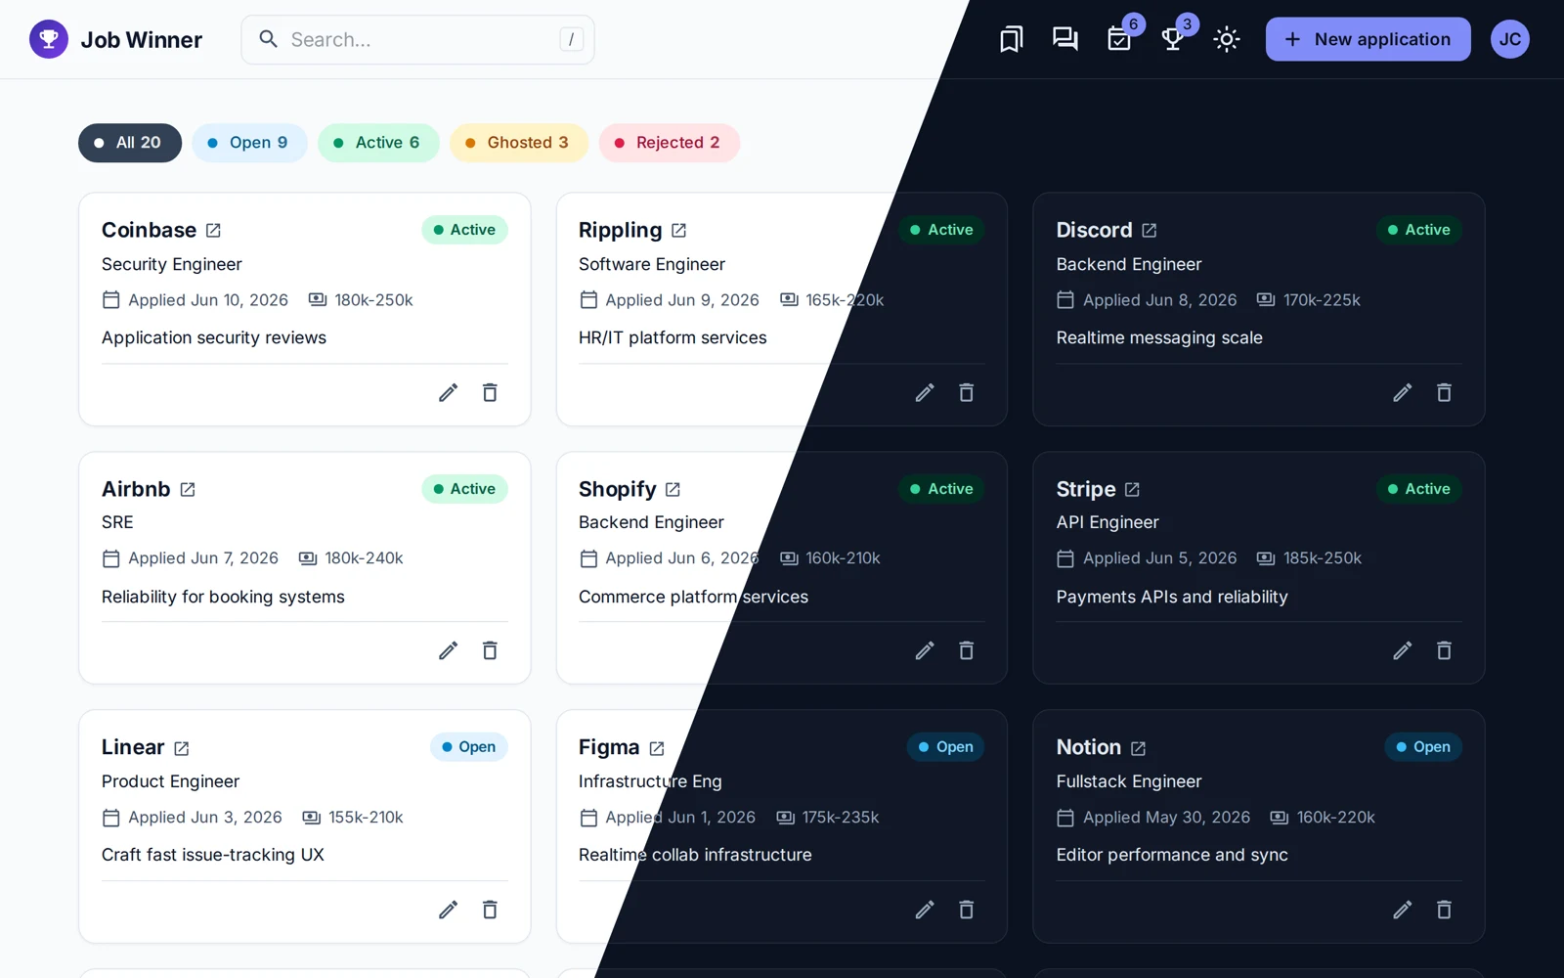Click the Notion company name
1564x978 pixels.
tap(1088, 747)
